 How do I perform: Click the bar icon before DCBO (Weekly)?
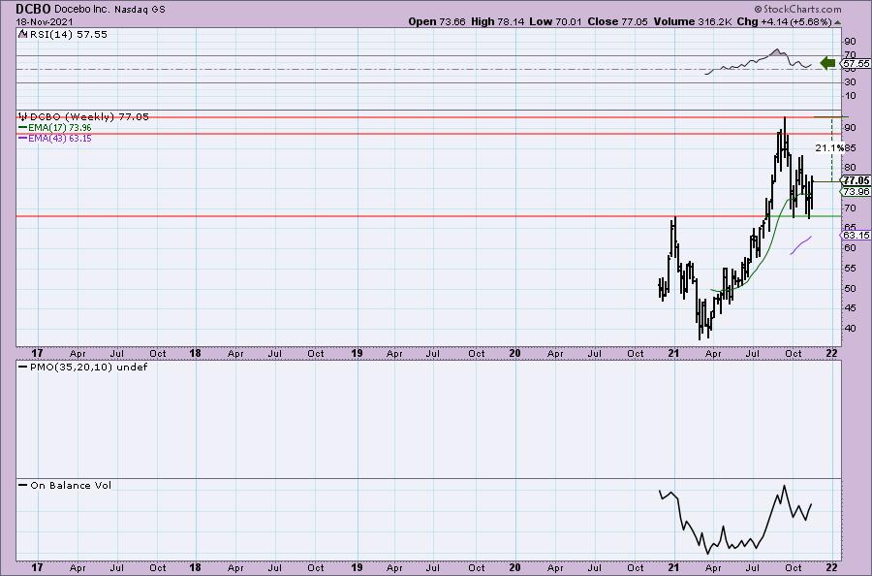coord(22,116)
